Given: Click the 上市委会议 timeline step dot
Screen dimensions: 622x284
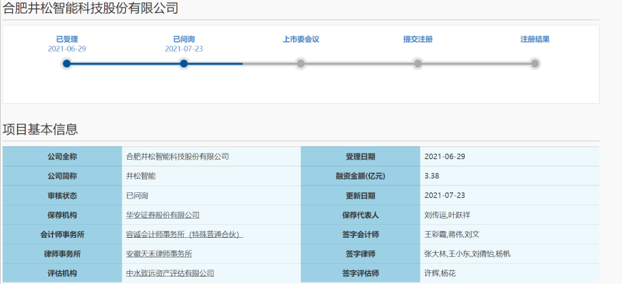Looking at the screenshot, I should 301,63.
